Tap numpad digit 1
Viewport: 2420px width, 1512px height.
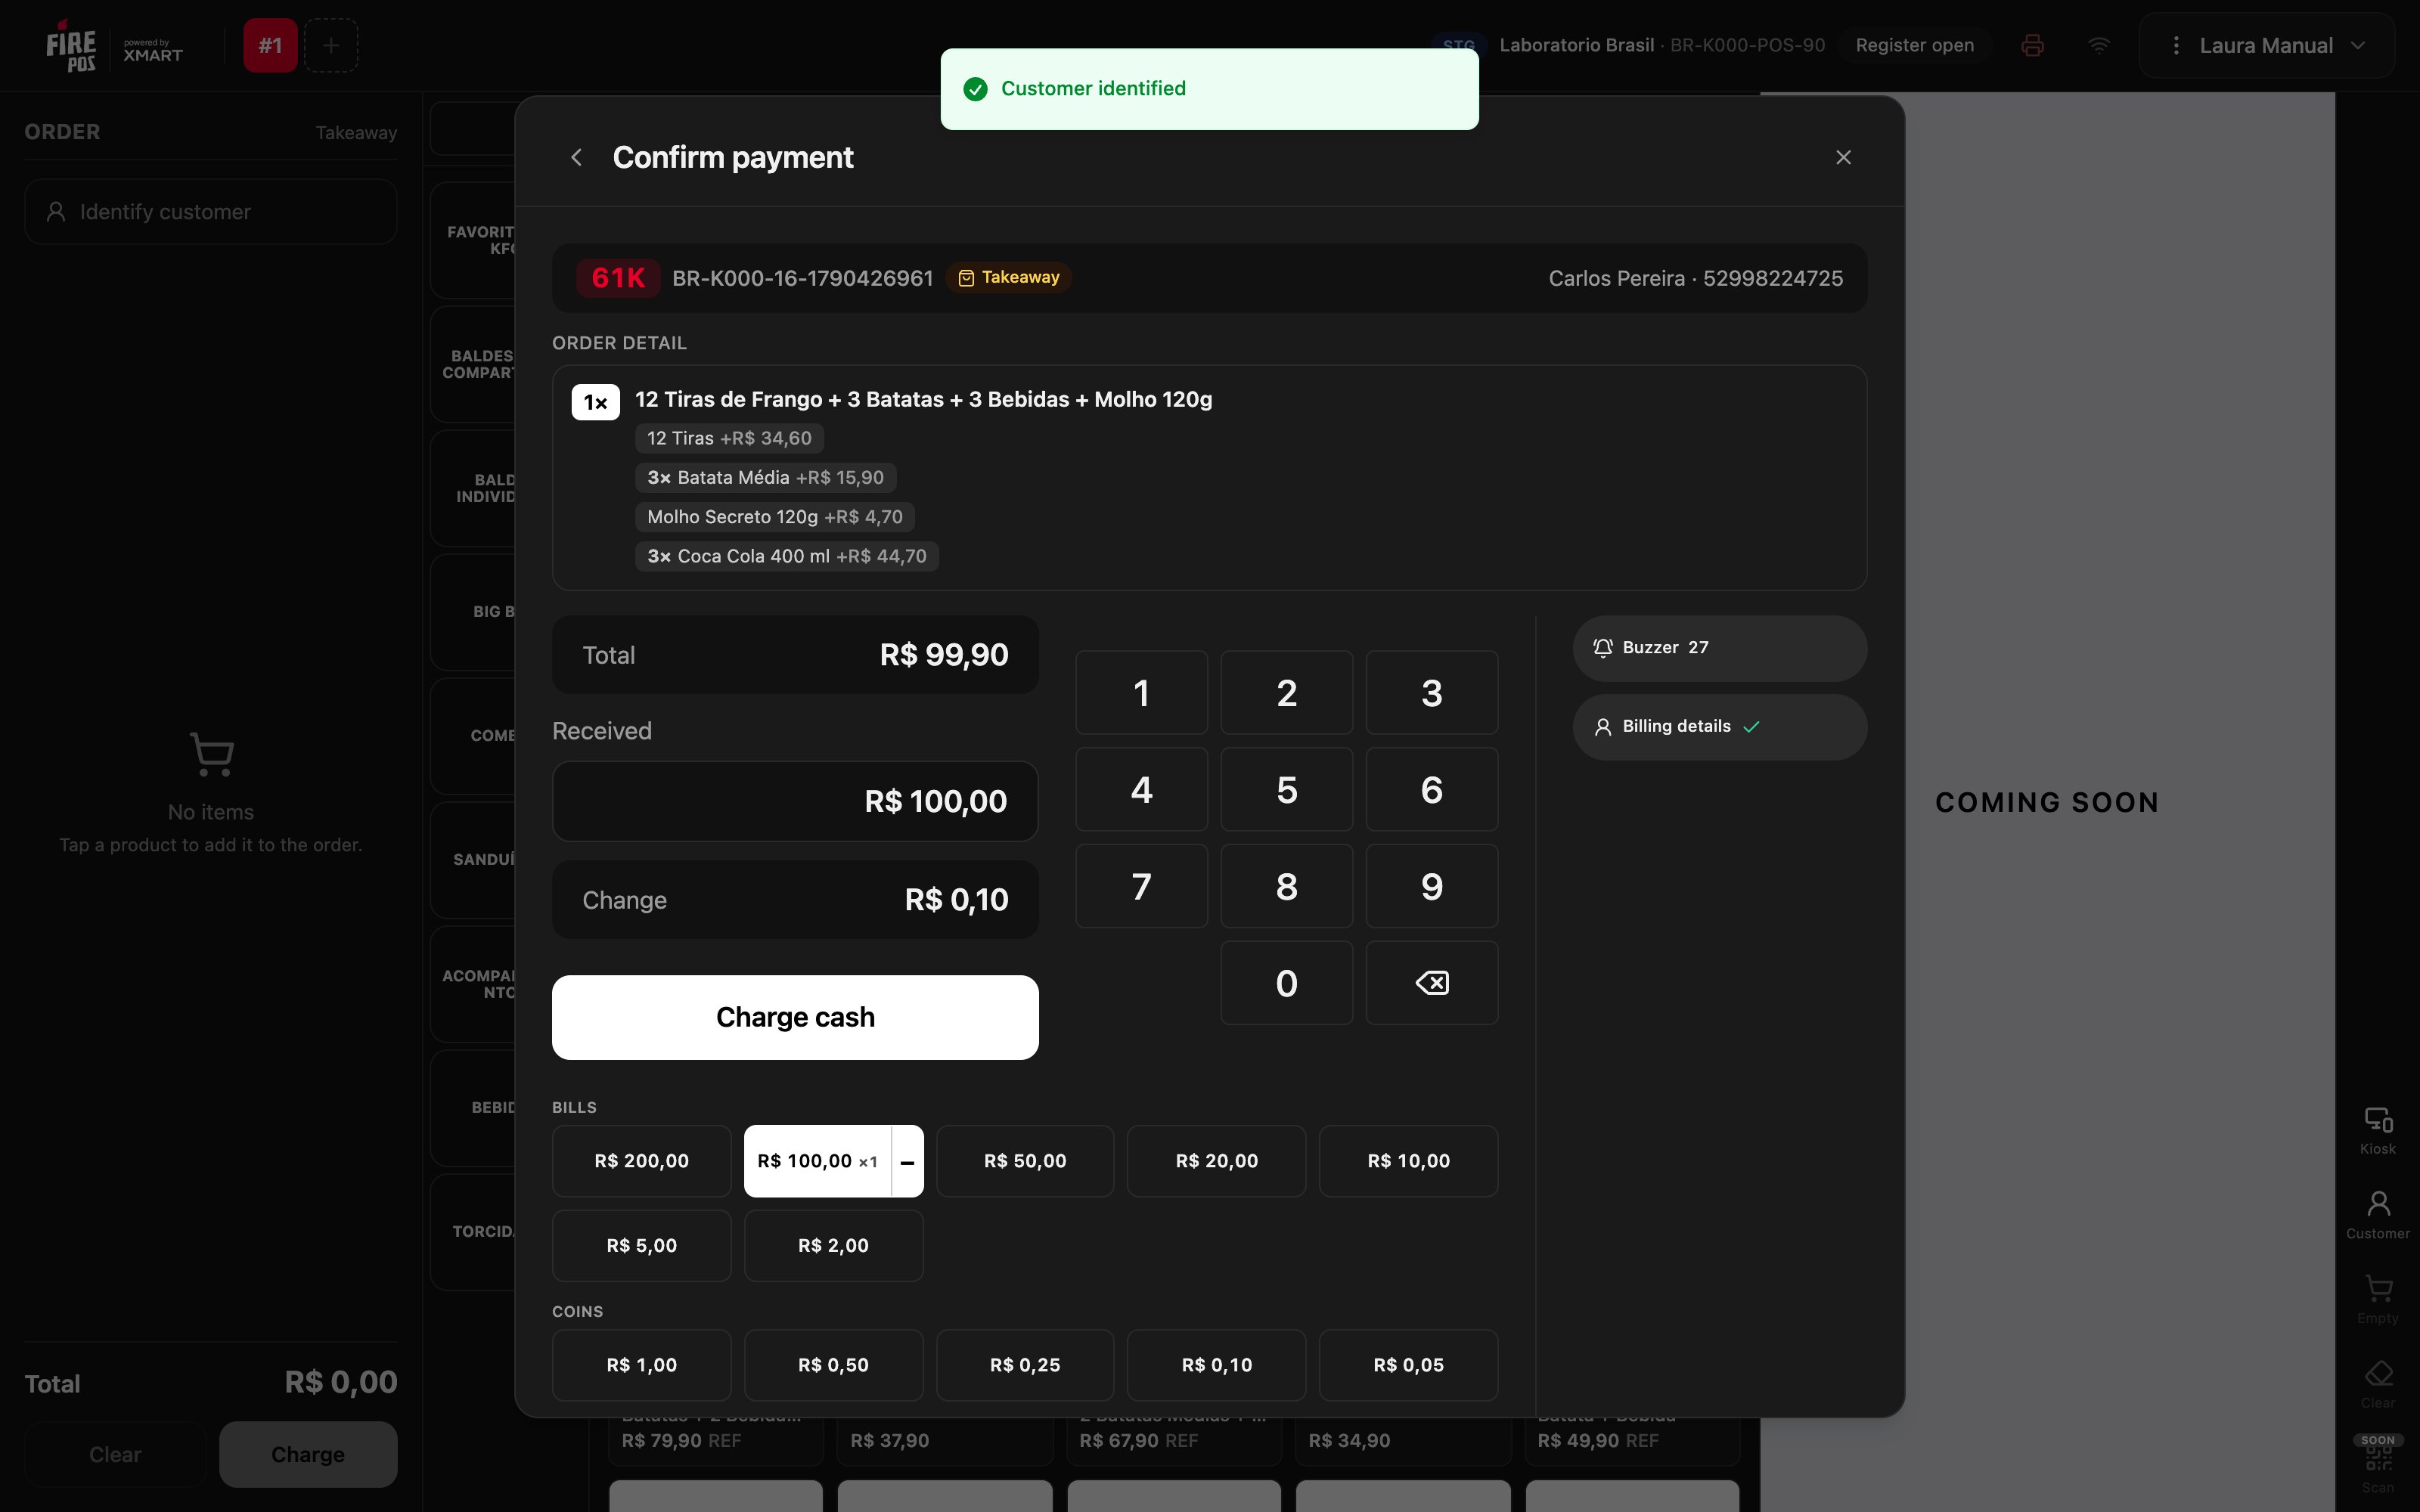1141,693
